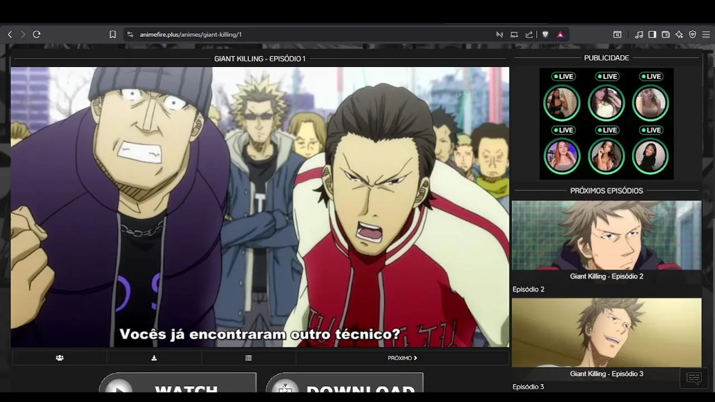Click the 'Giant Killing - Episódio 2' title link
This screenshot has height=402, width=715.
(x=607, y=276)
